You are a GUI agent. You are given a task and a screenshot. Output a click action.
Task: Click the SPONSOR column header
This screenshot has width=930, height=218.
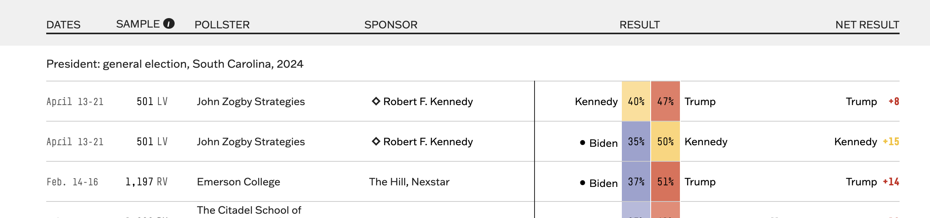pos(391,25)
